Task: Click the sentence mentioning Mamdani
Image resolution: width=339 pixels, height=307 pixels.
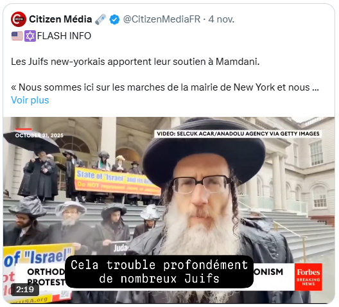Action: pyautogui.click(x=135, y=62)
